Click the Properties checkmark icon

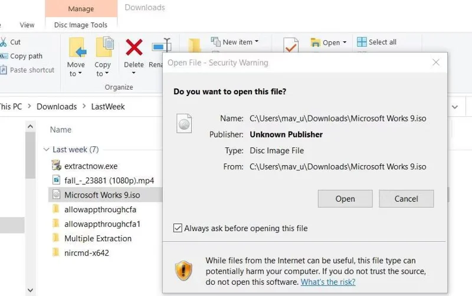[x=291, y=45]
